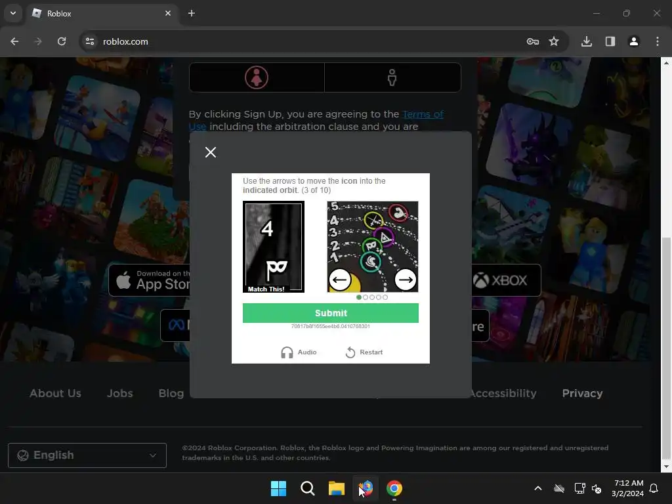Close the Roblox tab

(x=168, y=13)
